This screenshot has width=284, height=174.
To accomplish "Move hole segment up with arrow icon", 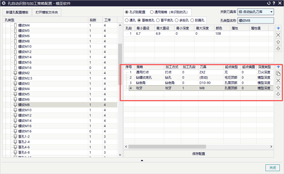I will click(278, 42).
